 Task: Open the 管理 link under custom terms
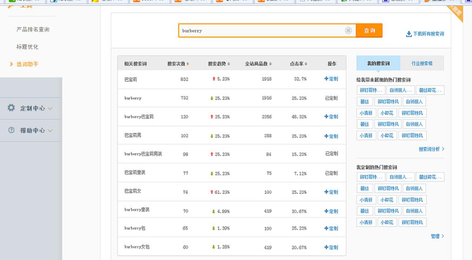(x=437, y=236)
